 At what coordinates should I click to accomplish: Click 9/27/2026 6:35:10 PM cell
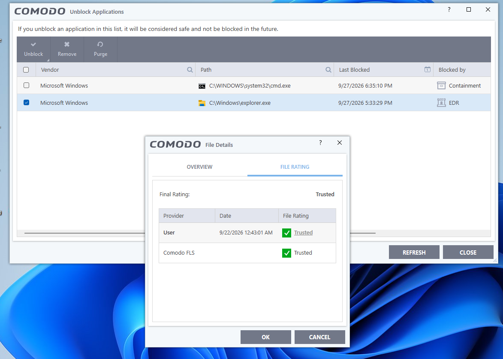(x=365, y=86)
